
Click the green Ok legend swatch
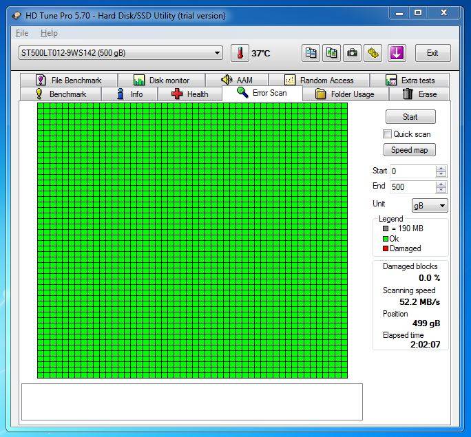click(x=386, y=239)
